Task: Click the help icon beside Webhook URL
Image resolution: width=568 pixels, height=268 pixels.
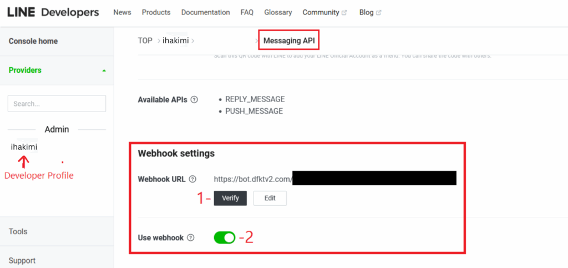Action: pos(192,179)
